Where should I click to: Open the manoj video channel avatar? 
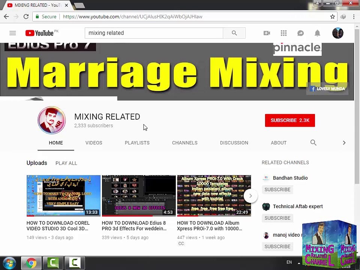click(266, 235)
